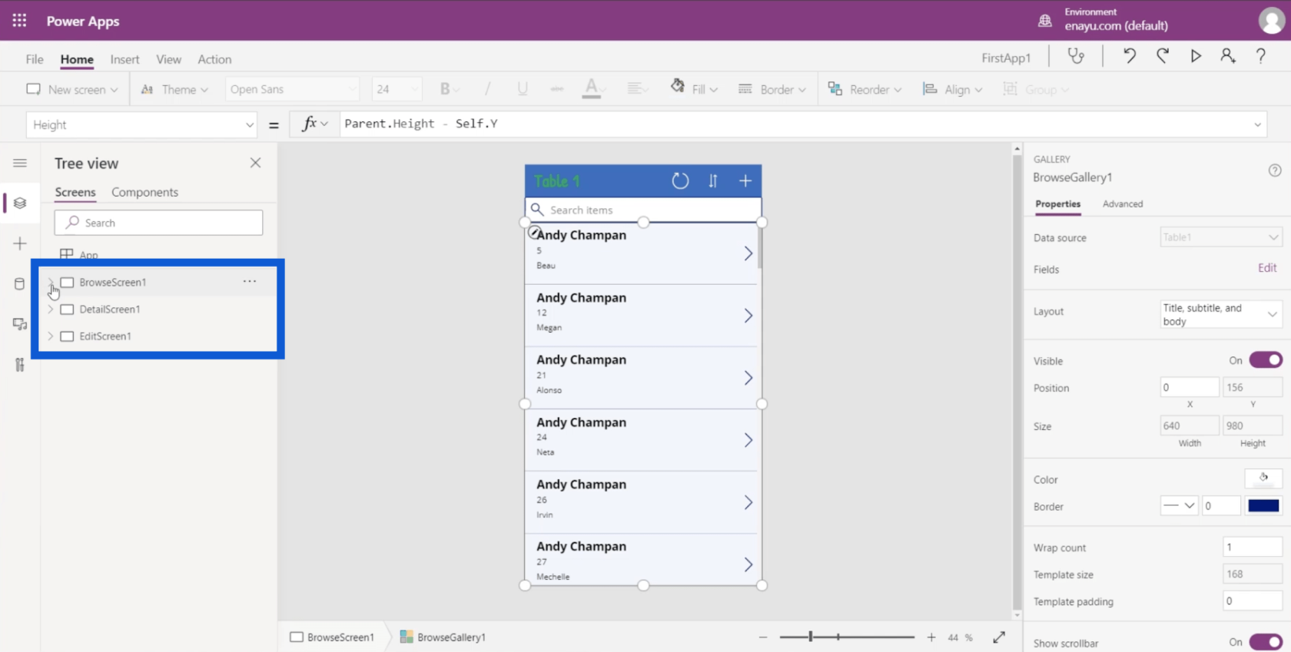1291x652 pixels.
Task: Select BrowseGallery1 in breadcrumb bar
Action: 443,637
